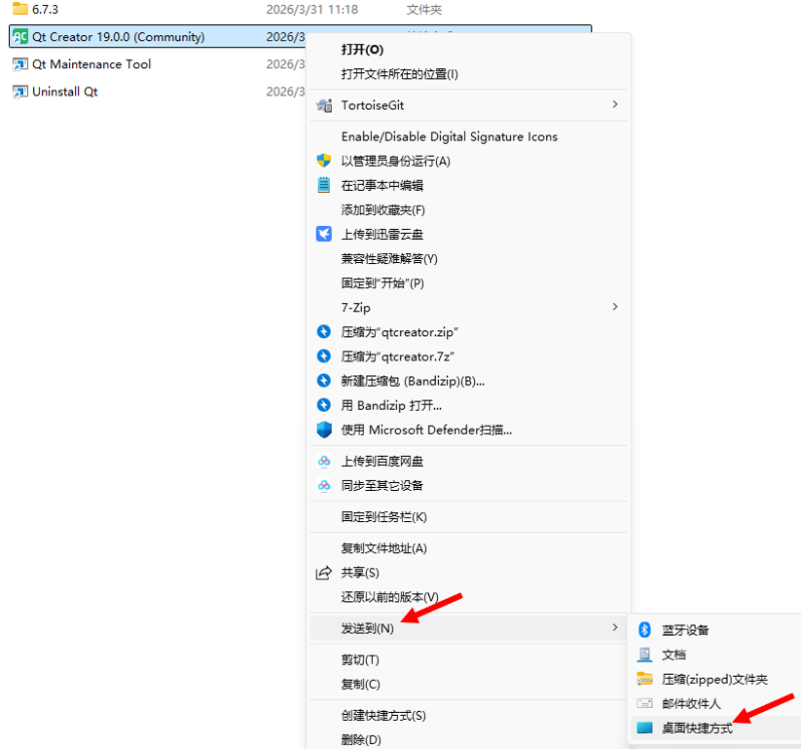Click the Qt Maintenance Tool file icon
Image resolution: width=801 pixels, height=749 pixels.
[20, 64]
